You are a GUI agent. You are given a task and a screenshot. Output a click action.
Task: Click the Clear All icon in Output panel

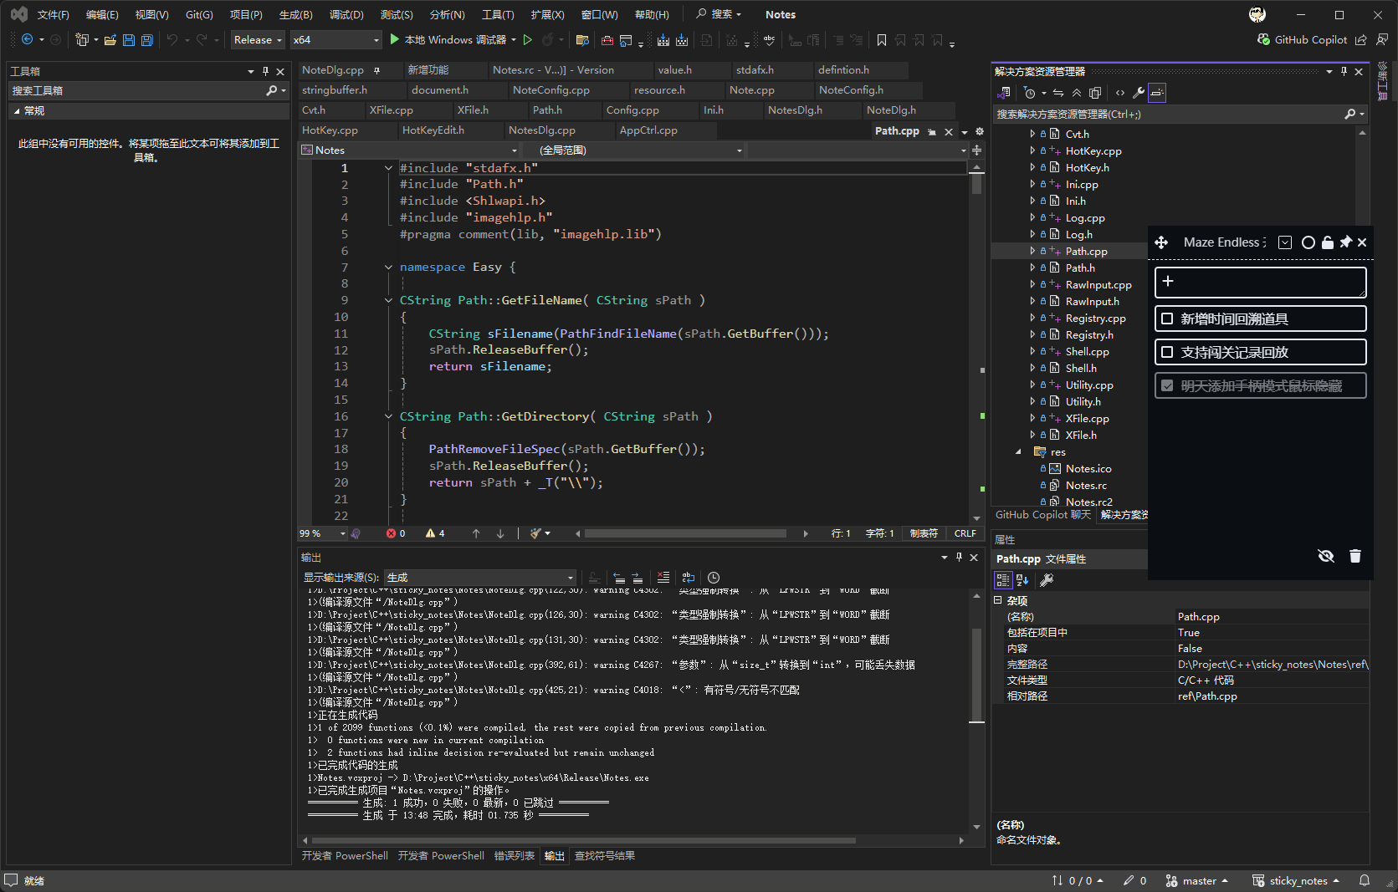(x=663, y=578)
